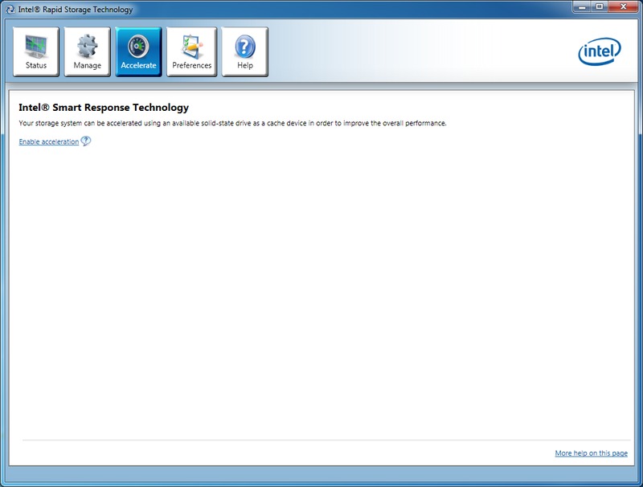Click the 'Help' label text in toolbar

click(x=244, y=66)
